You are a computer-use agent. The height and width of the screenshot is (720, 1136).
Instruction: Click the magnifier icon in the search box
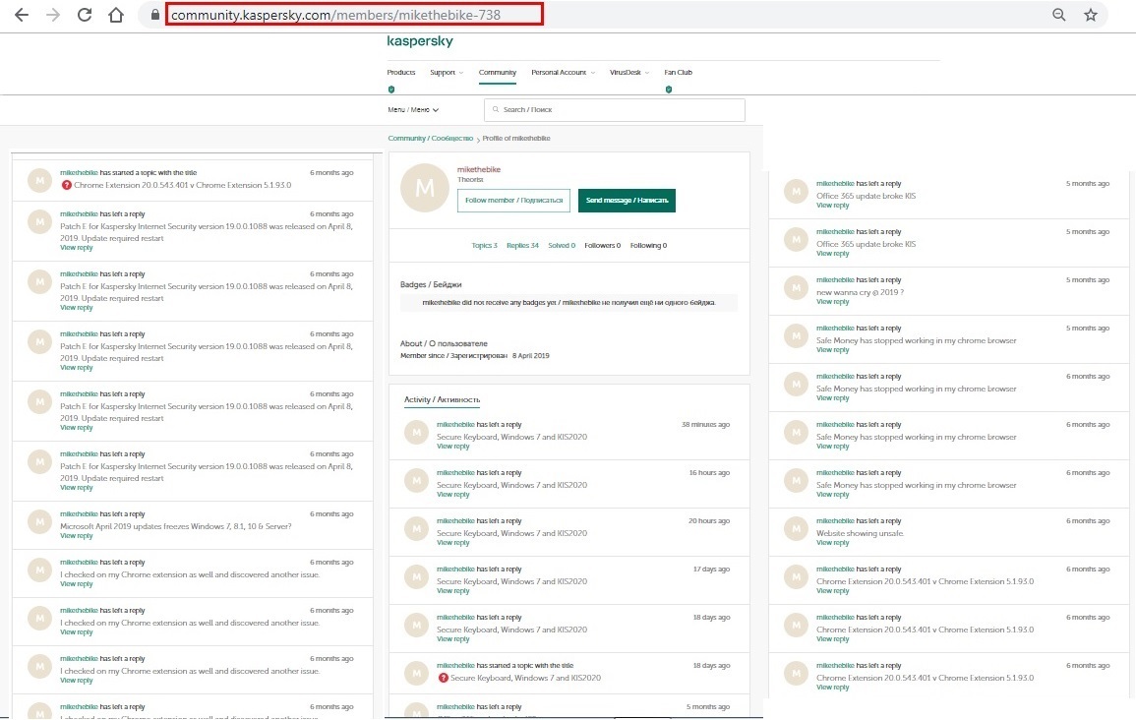tap(496, 109)
